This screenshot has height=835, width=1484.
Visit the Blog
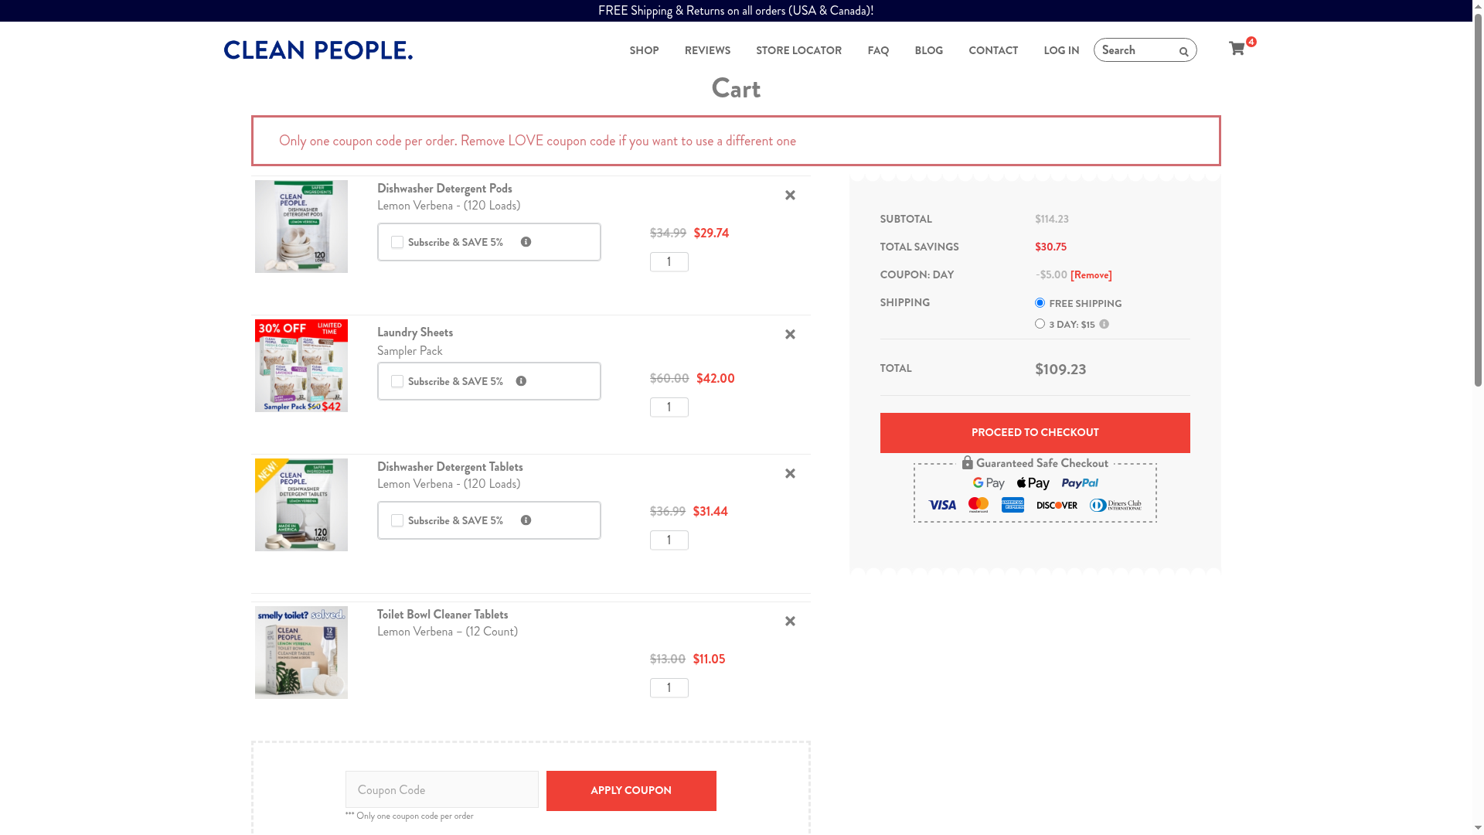pyautogui.click(x=928, y=50)
